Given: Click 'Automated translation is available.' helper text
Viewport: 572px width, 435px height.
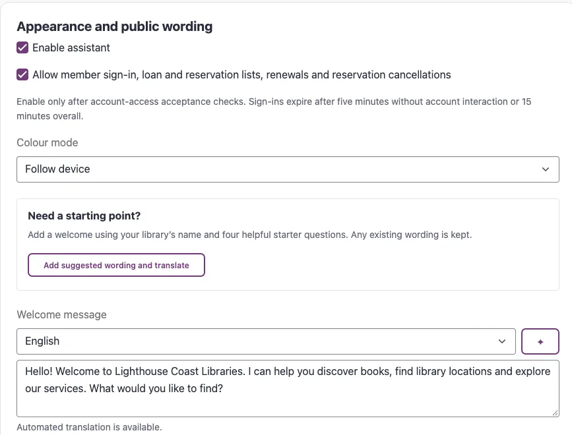Looking at the screenshot, I should 89,427.
